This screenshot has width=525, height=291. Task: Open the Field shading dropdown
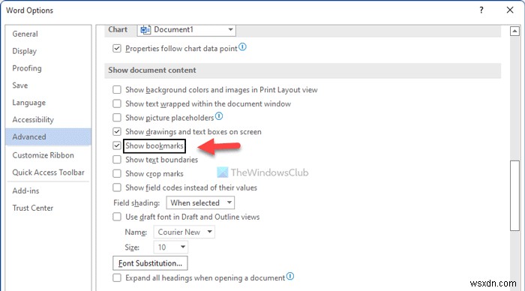[200, 203]
